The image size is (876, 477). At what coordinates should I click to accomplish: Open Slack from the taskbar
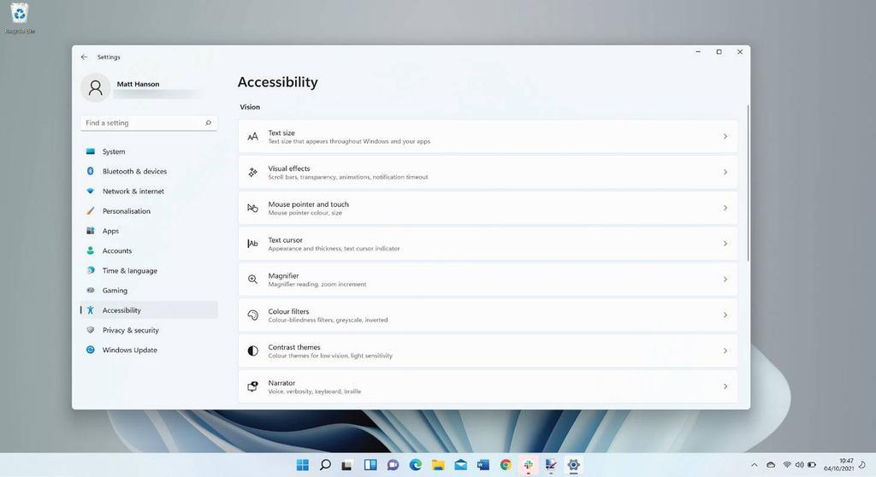(528, 465)
